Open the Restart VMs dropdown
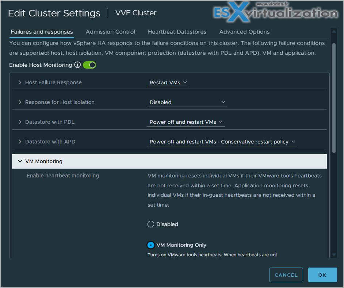The width and height of the screenshot is (344, 288). (168, 83)
